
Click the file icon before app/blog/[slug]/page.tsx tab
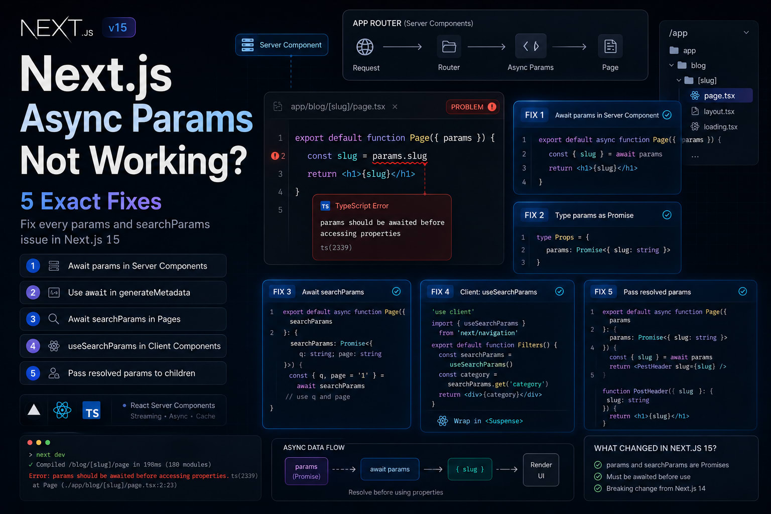pyautogui.click(x=278, y=106)
